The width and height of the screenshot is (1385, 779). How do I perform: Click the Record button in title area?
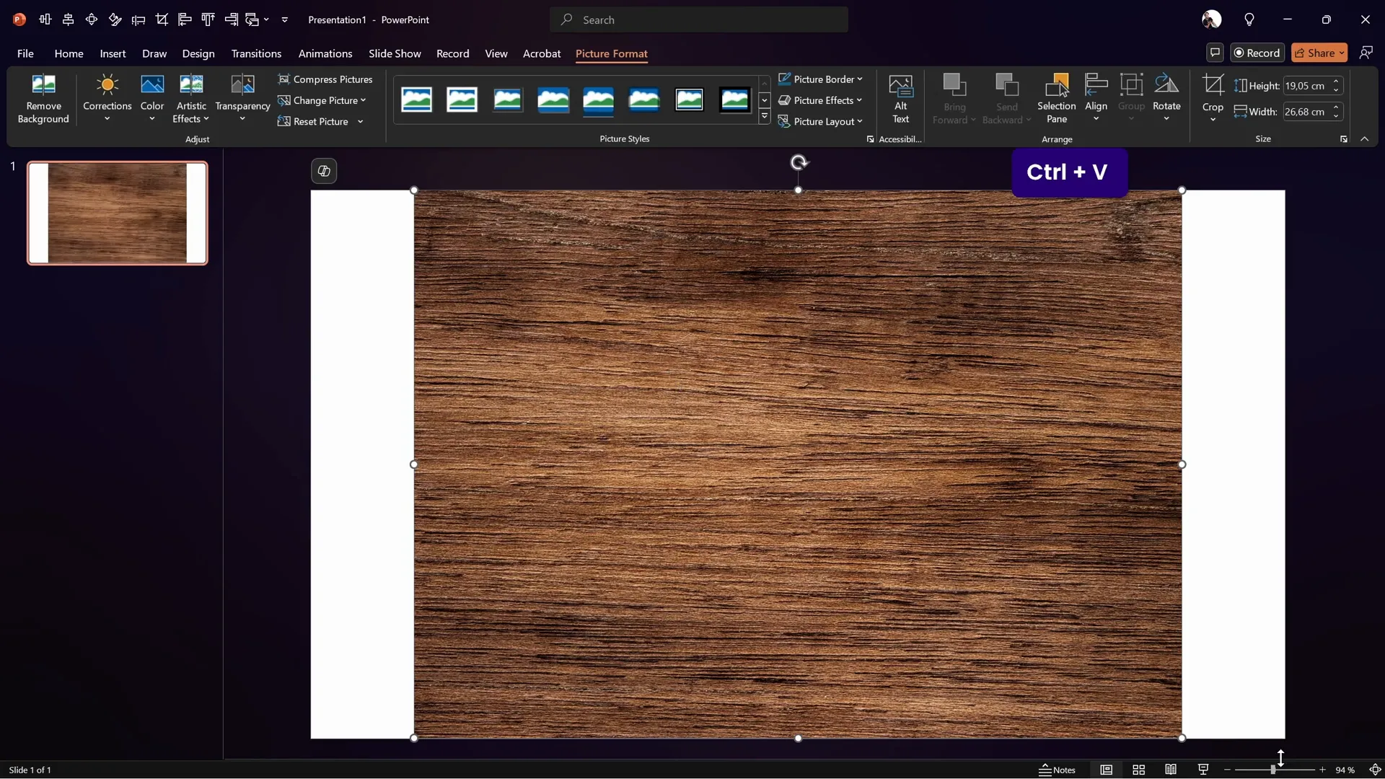tap(1257, 53)
